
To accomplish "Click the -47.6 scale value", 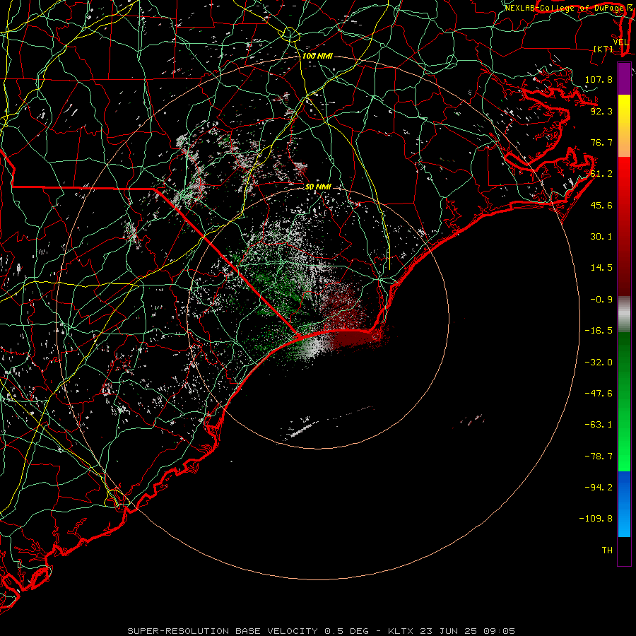I will pos(599,394).
